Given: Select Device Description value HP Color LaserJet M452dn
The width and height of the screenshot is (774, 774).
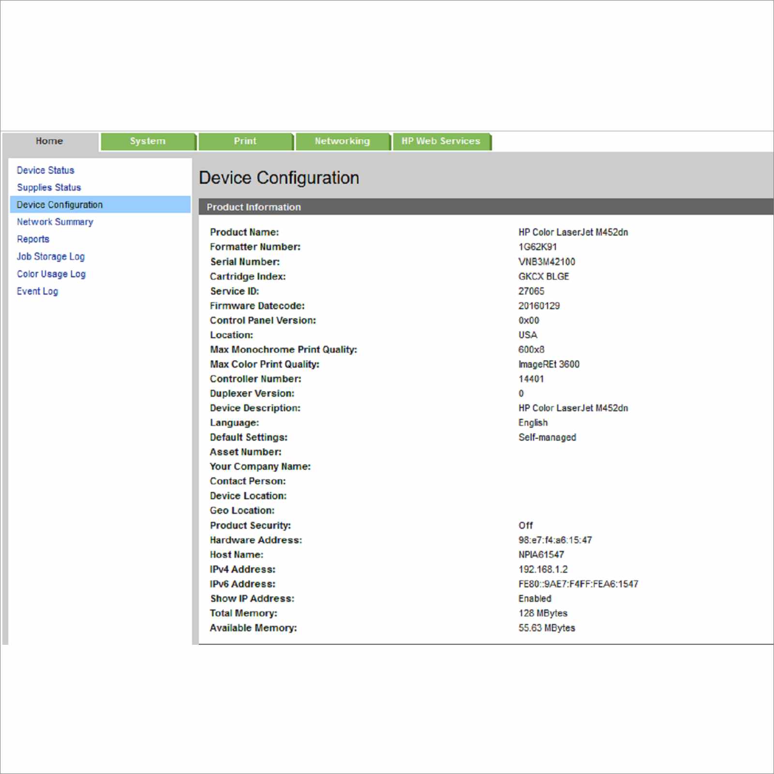Looking at the screenshot, I should (x=573, y=408).
